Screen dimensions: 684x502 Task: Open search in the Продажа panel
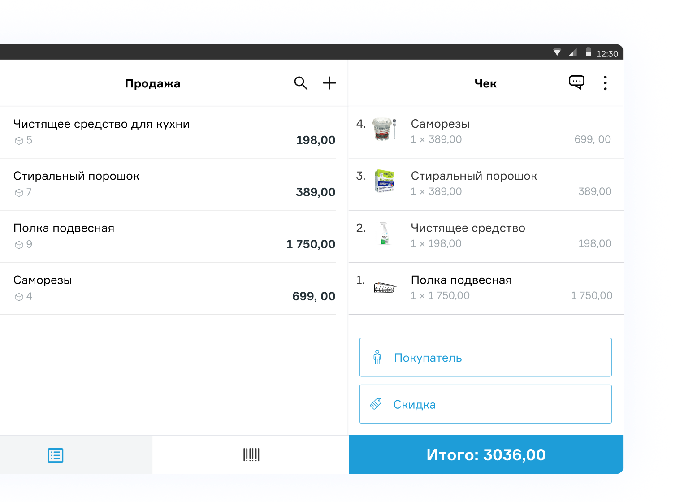coord(301,83)
